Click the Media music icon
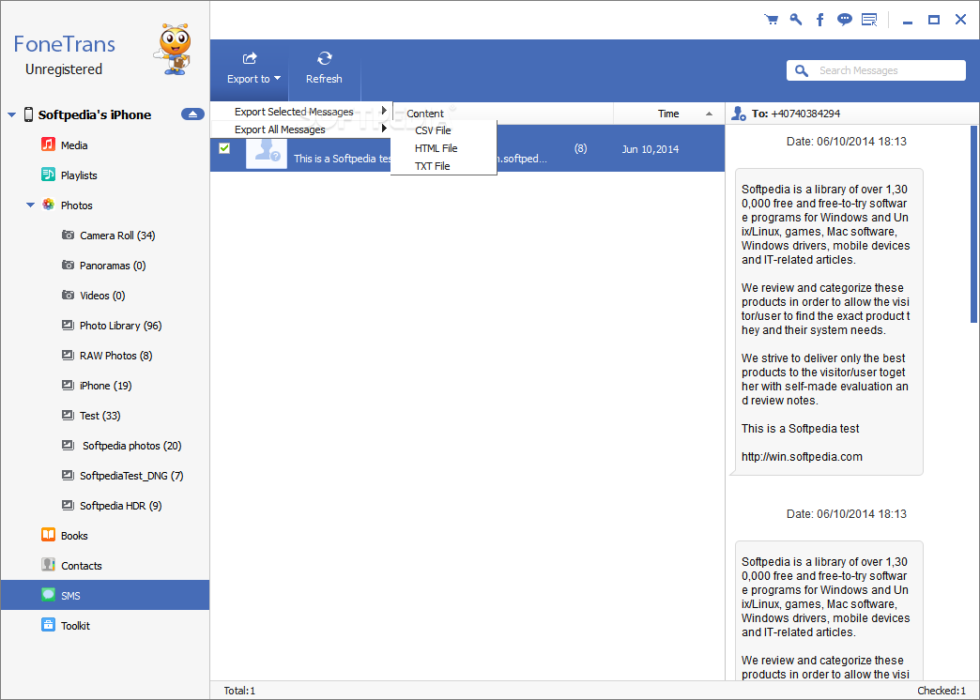The image size is (980, 700). 48,145
